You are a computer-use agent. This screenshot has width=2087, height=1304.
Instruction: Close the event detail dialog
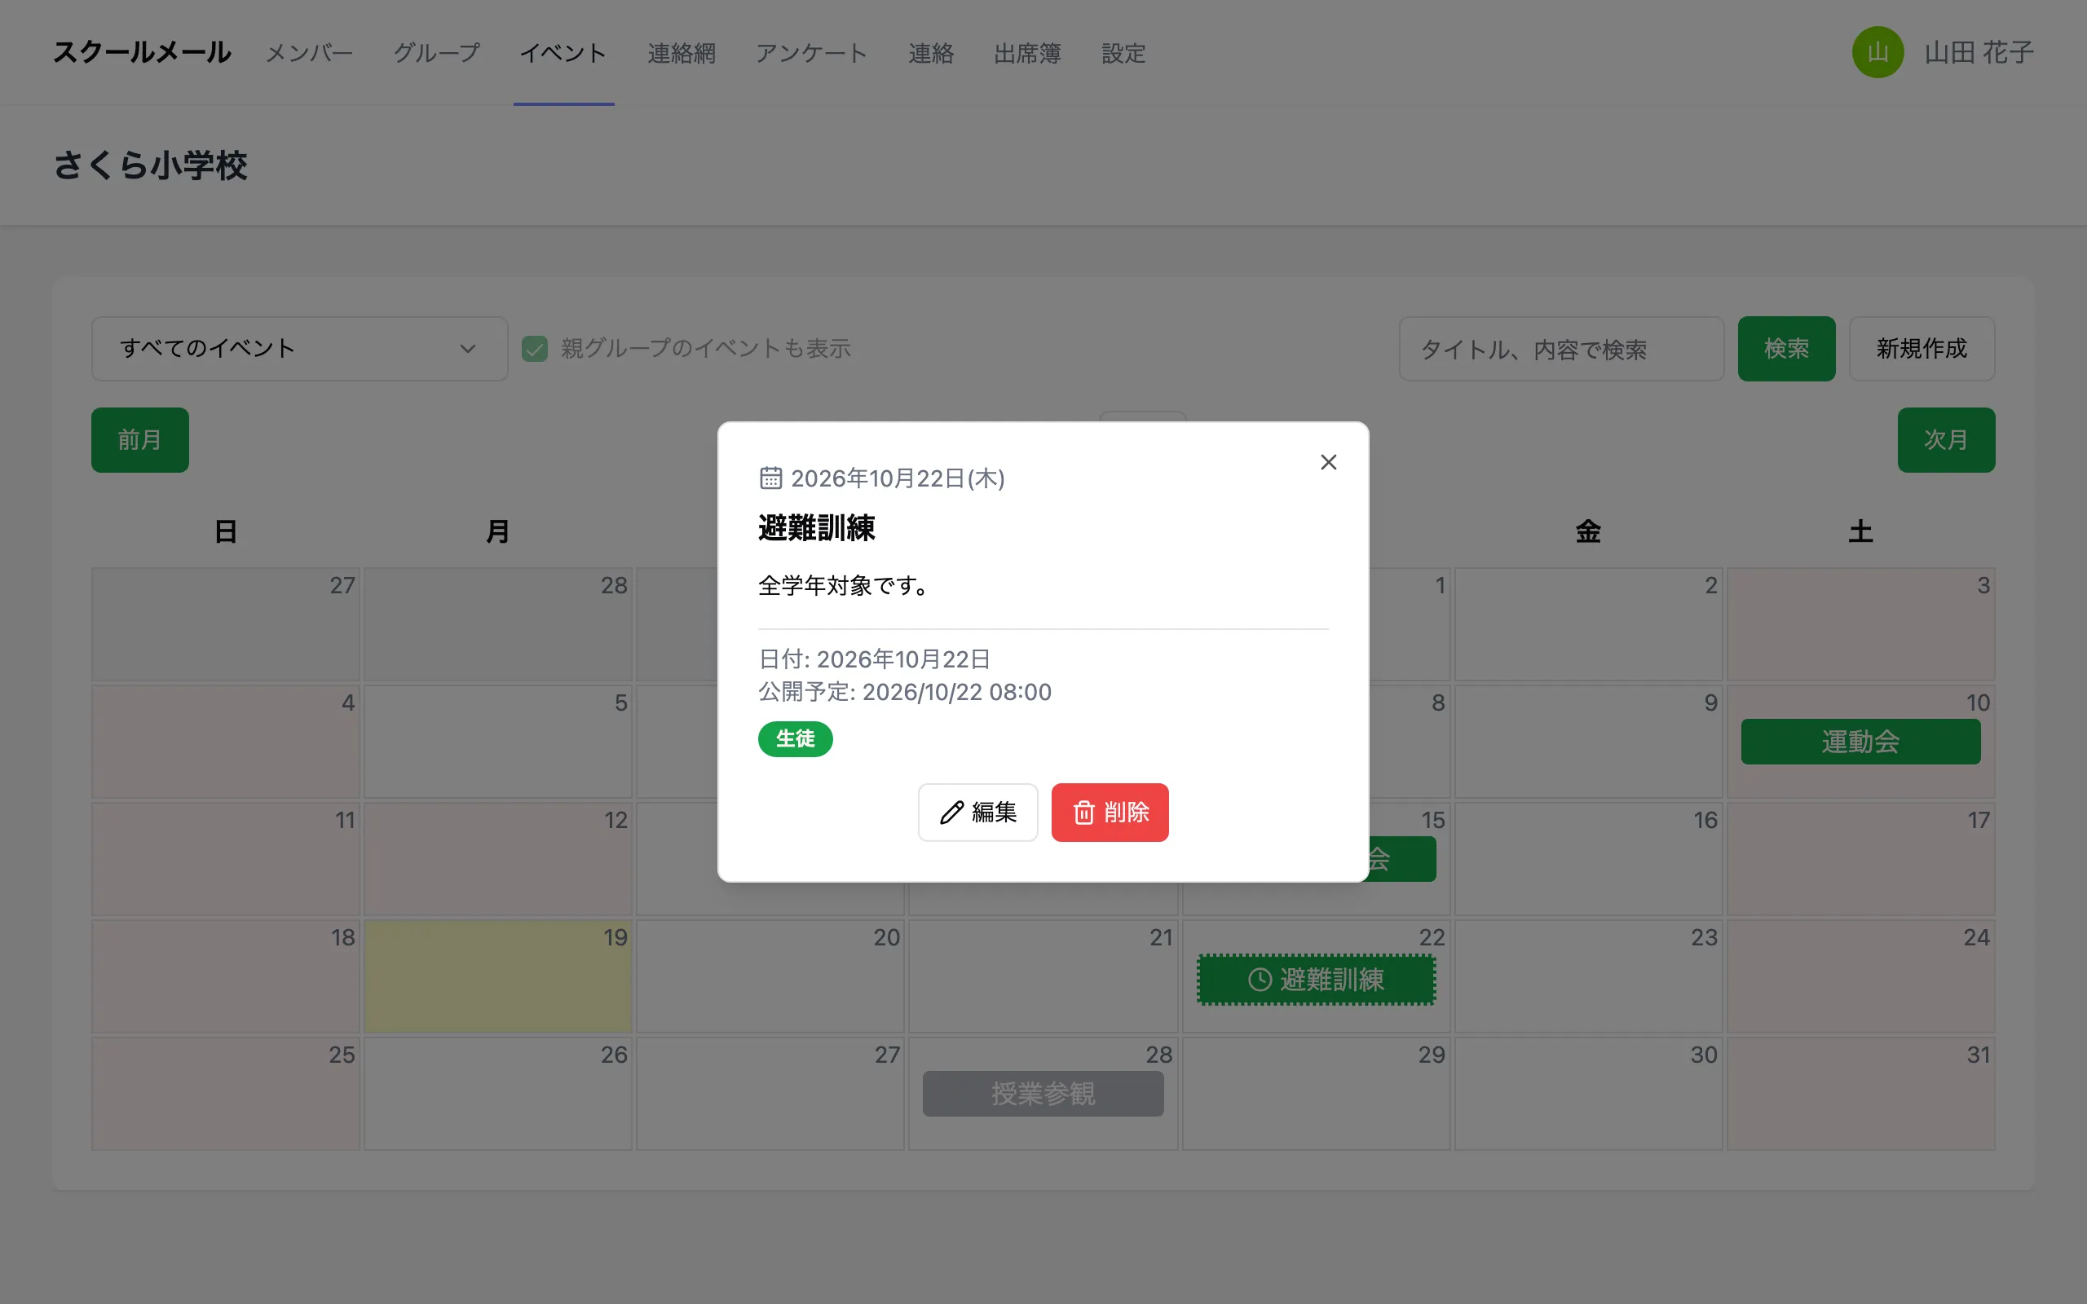(x=1328, y=462)
